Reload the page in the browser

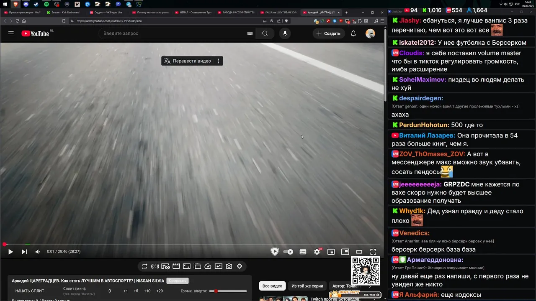17,21
